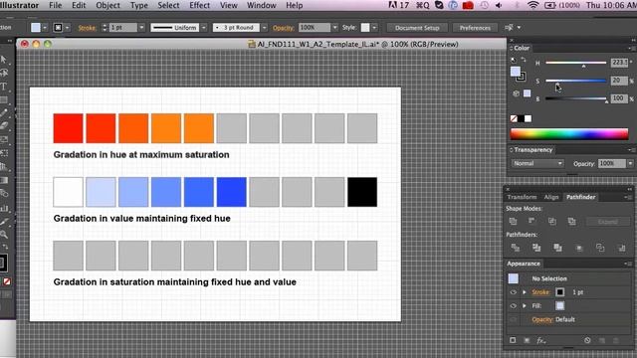Open the Object menu
The image size is (637, 358).
click(x=107, y=5)
